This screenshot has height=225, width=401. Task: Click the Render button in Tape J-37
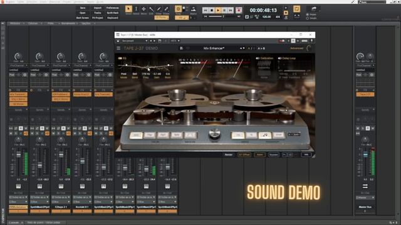(x=229, y=154)
